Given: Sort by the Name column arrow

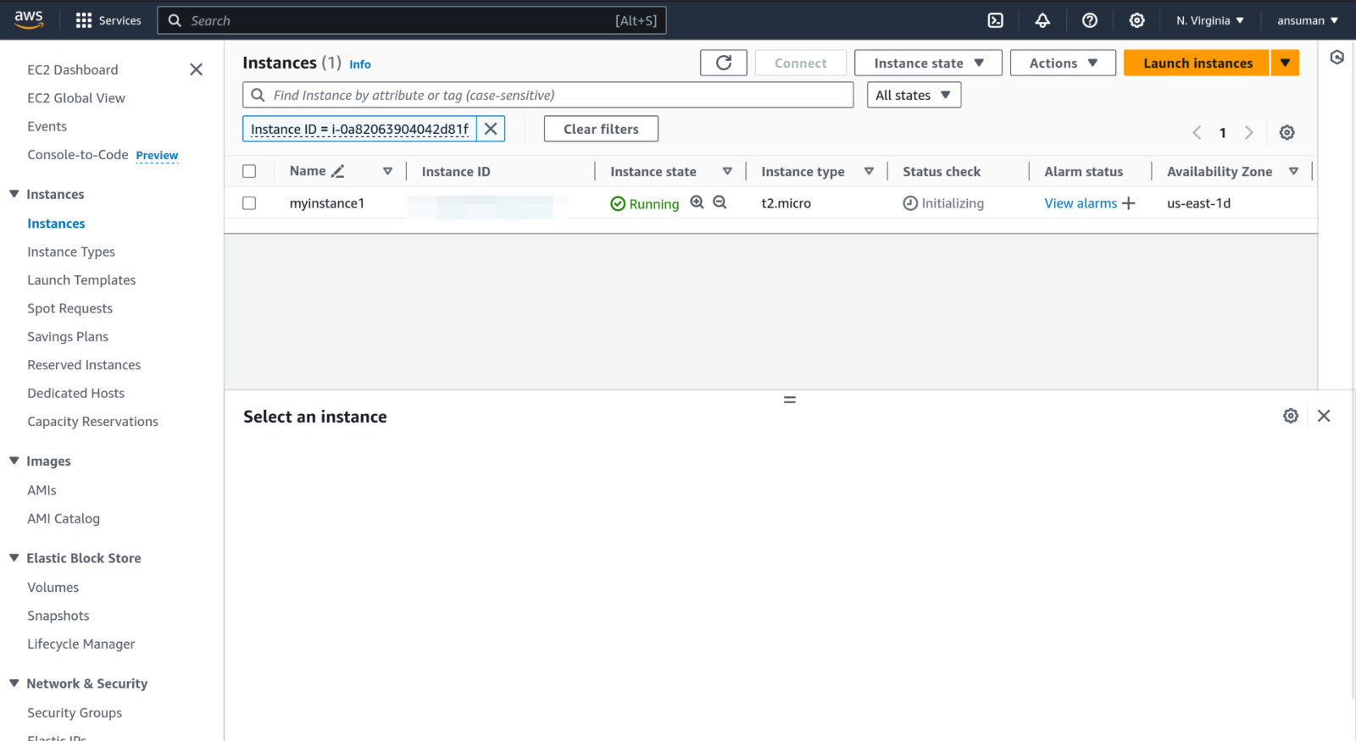Looking at the screenshot, I should [387, 171].
